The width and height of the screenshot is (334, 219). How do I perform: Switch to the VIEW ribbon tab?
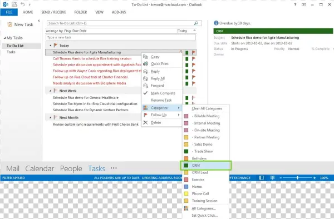click(99, 12)
